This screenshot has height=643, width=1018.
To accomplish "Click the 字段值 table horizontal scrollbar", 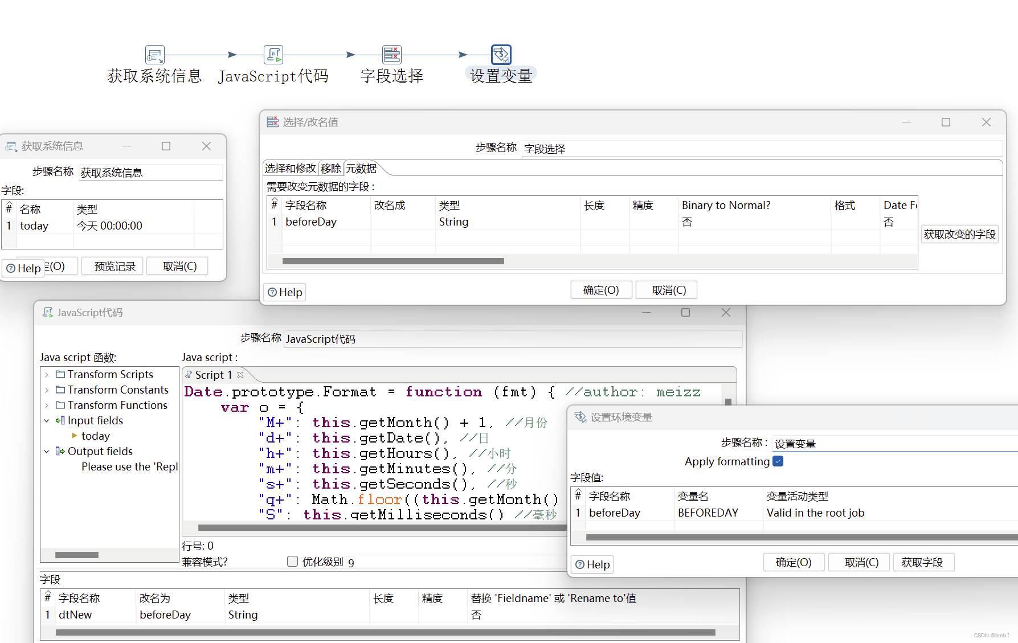I will pos(802,538).
